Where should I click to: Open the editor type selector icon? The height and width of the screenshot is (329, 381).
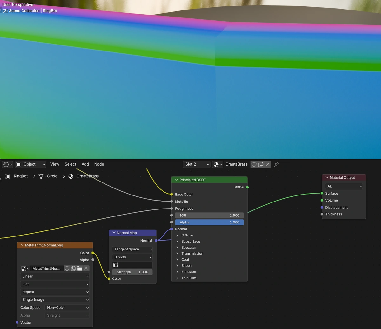coord(8,164)
